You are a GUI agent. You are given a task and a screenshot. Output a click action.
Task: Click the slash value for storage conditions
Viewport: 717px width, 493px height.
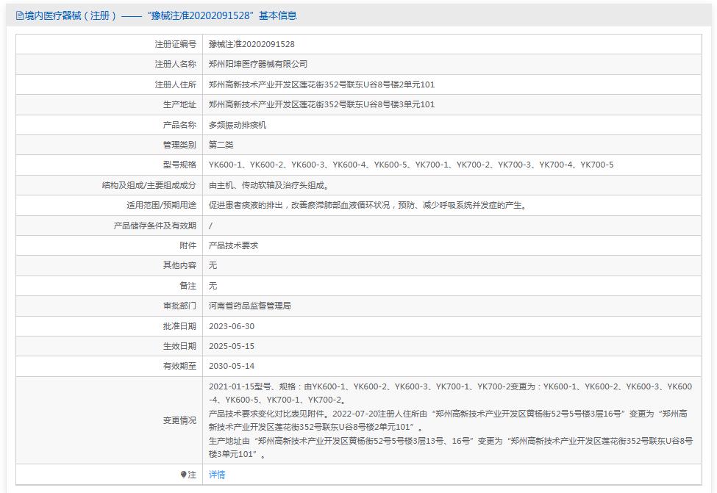point(210,226)
